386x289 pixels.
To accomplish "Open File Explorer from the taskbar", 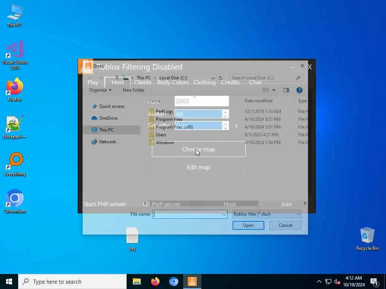I will [x=136, y=281].
